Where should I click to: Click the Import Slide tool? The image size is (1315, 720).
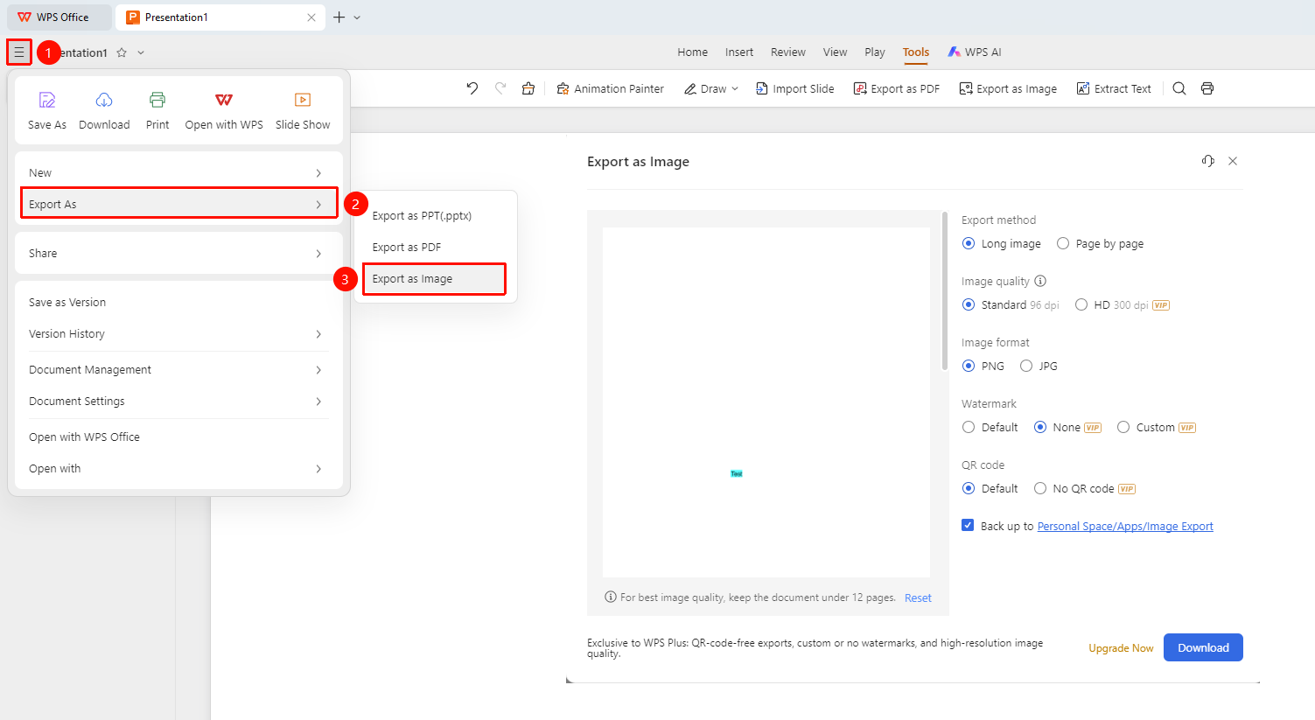(794, 88)
